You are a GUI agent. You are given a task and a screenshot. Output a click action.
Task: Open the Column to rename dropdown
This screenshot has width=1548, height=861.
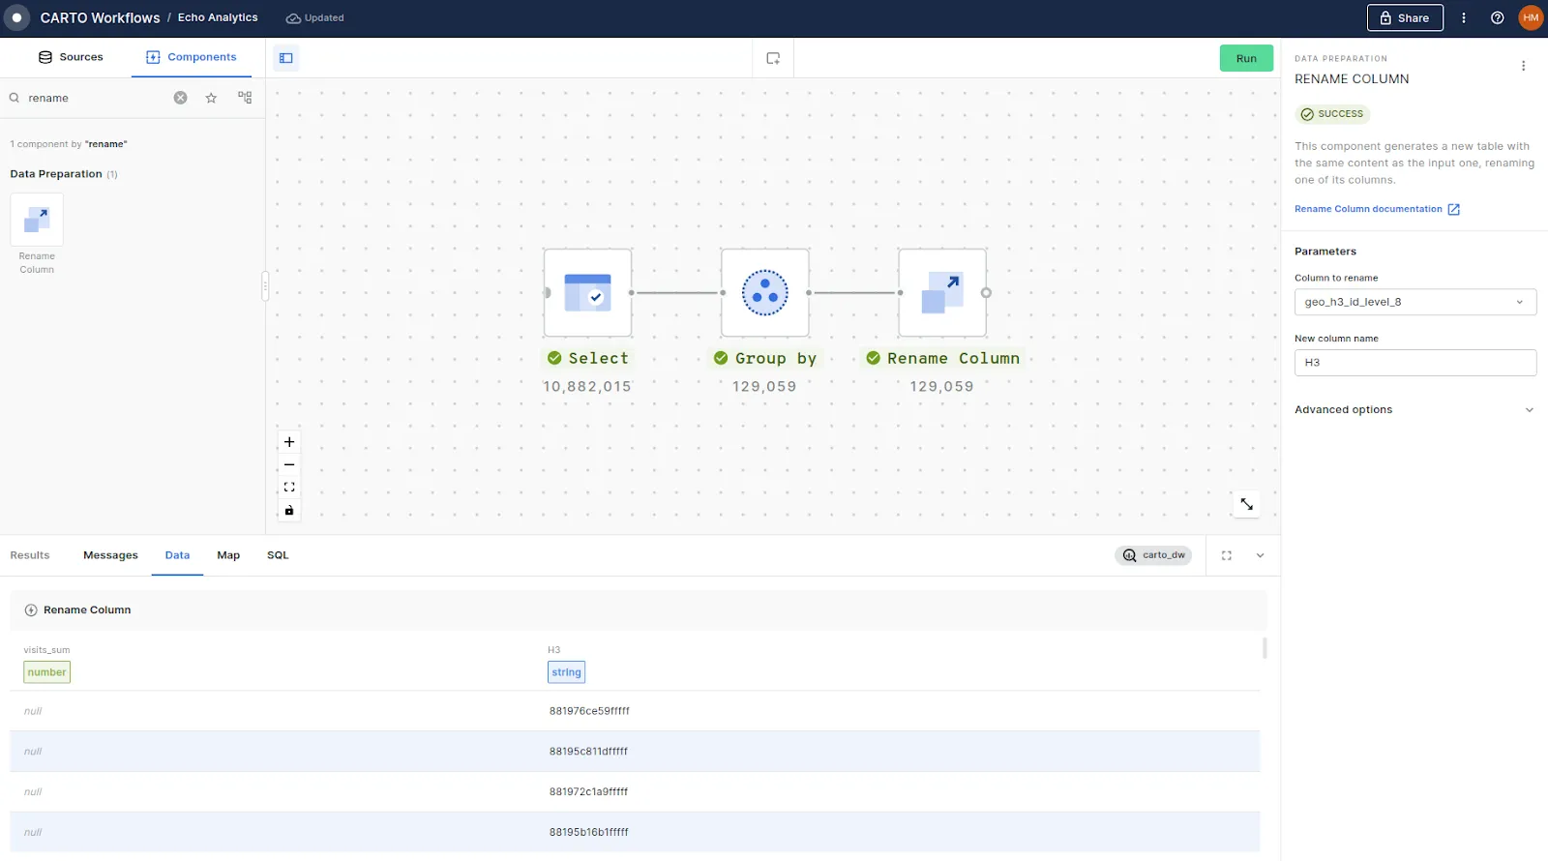tap(1414, 302)
